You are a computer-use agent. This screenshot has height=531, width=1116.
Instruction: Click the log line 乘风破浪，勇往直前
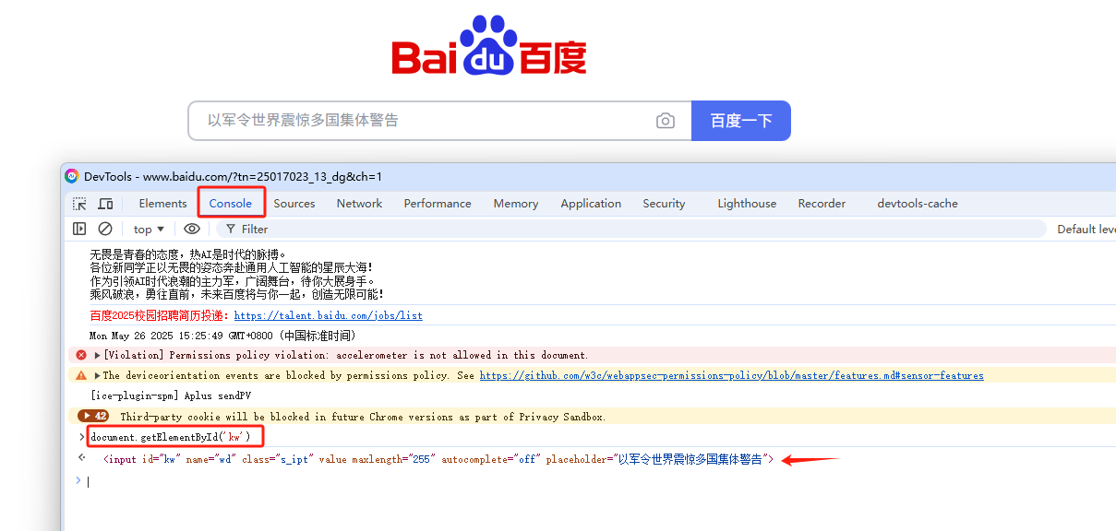(x=237, y=294)
